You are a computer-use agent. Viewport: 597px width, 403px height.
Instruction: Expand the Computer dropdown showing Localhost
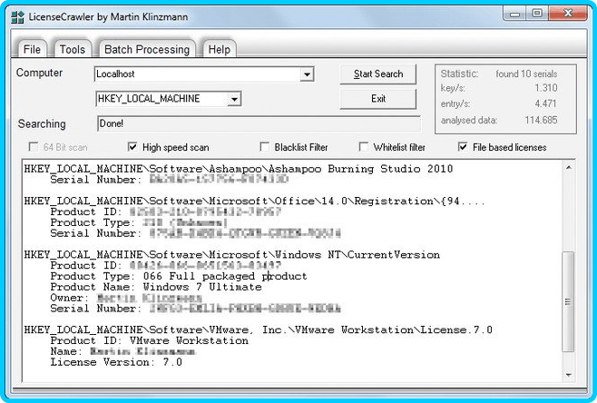[307, 74]
